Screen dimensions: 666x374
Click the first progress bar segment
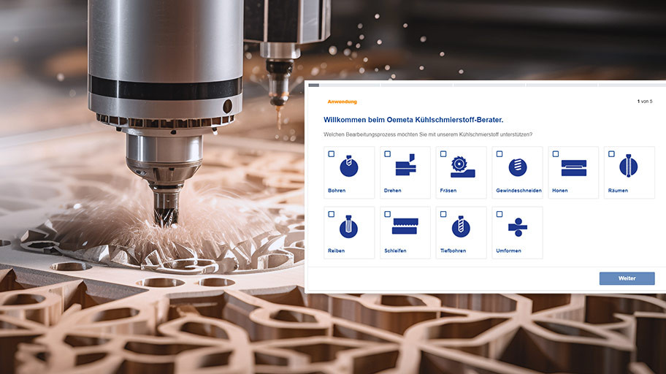(344, 85)
